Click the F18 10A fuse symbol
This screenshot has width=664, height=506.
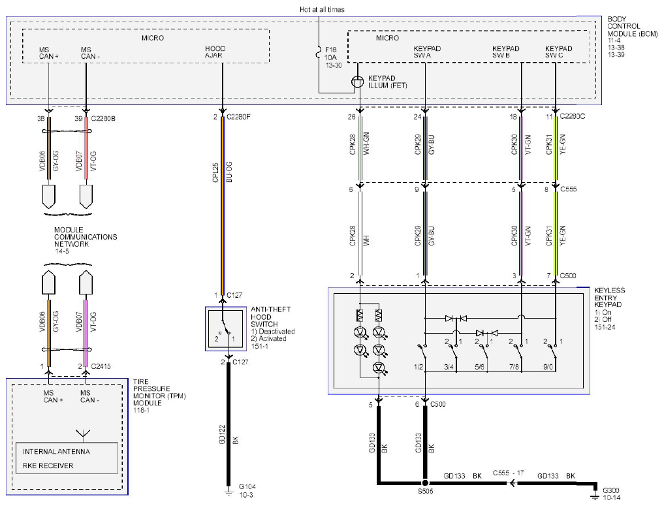319,54
